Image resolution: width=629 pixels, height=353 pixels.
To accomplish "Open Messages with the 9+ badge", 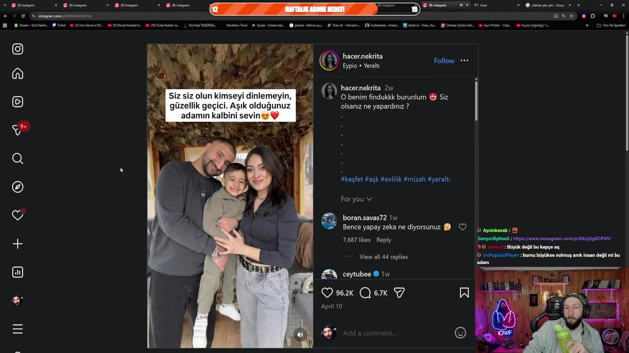I will click(x=18, y=130).
